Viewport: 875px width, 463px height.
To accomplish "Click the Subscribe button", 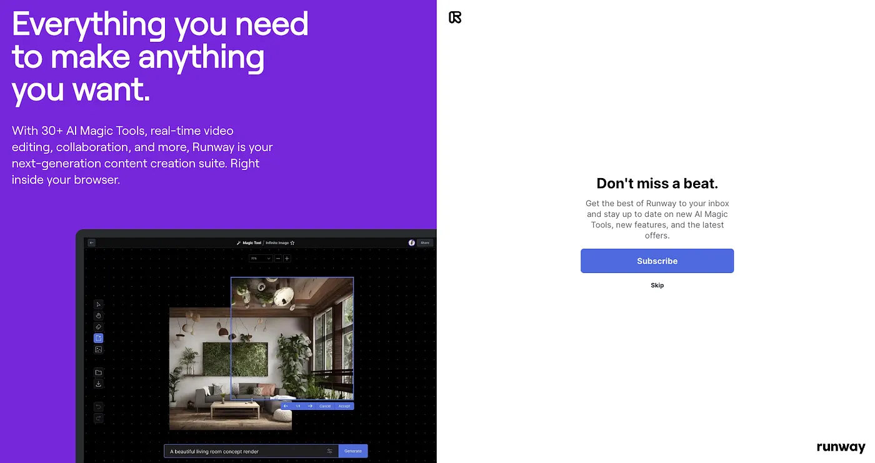I will click(657, 261).
